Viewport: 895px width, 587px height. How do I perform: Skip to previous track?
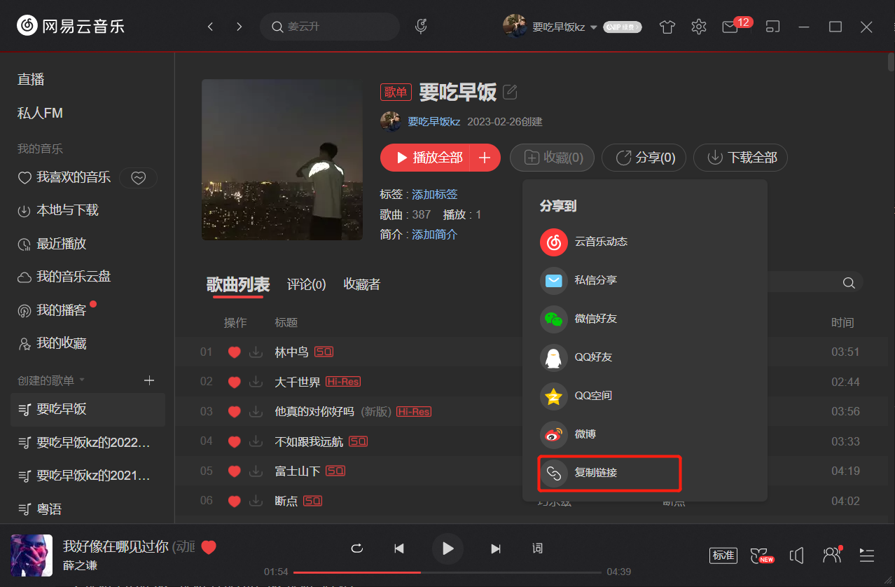pos(399,548)
